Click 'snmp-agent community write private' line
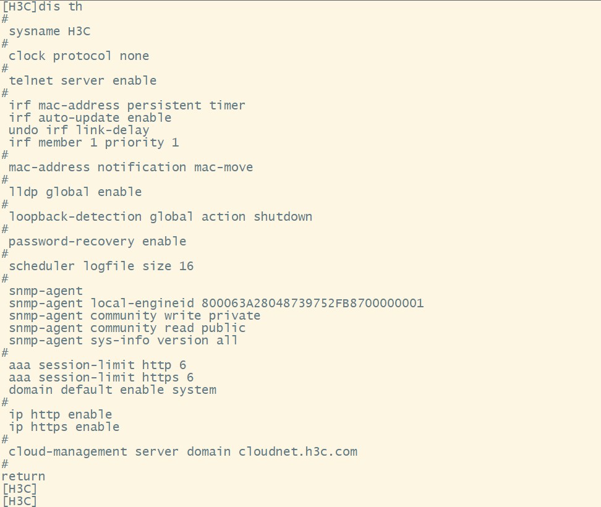601x507 pixels. pyautogui.click(x=134, y=315)
